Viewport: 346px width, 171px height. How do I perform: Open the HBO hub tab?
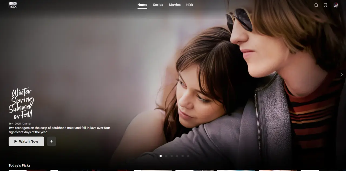[189, 5]
